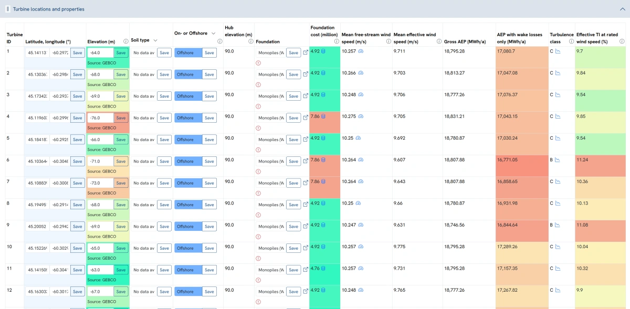Open turbulence chart icon for turbine 6
Viewport: 630px width, 309px height.
[558, 160]
